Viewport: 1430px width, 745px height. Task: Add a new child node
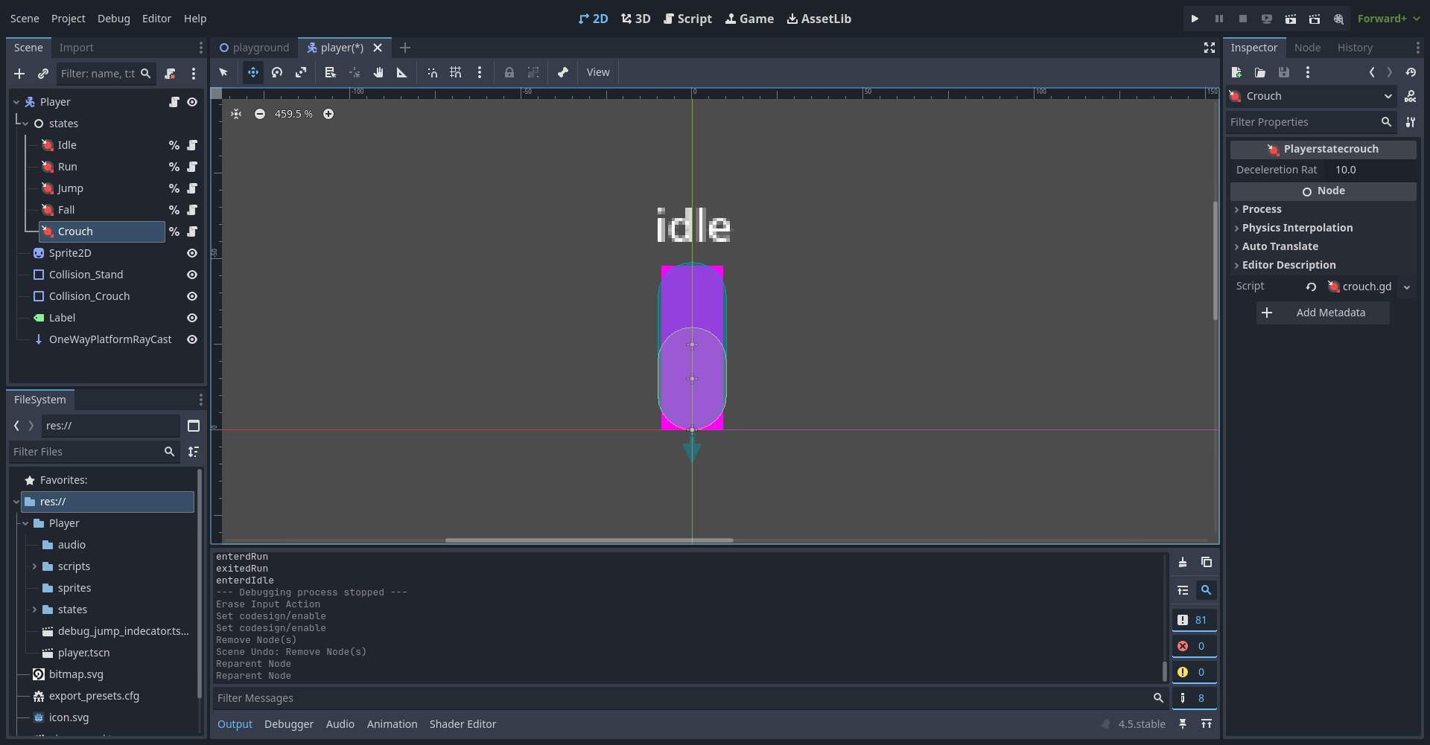click(x=19, y=74)
